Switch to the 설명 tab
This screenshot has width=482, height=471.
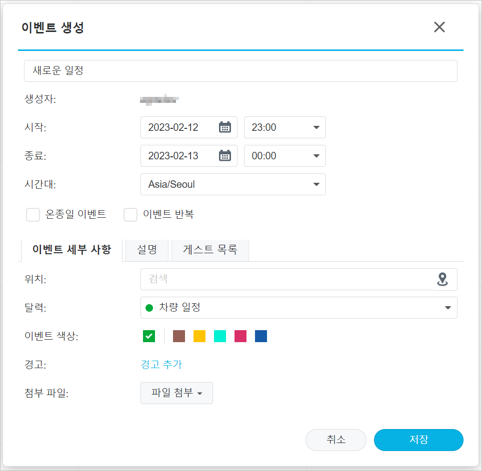coord(146,250)
